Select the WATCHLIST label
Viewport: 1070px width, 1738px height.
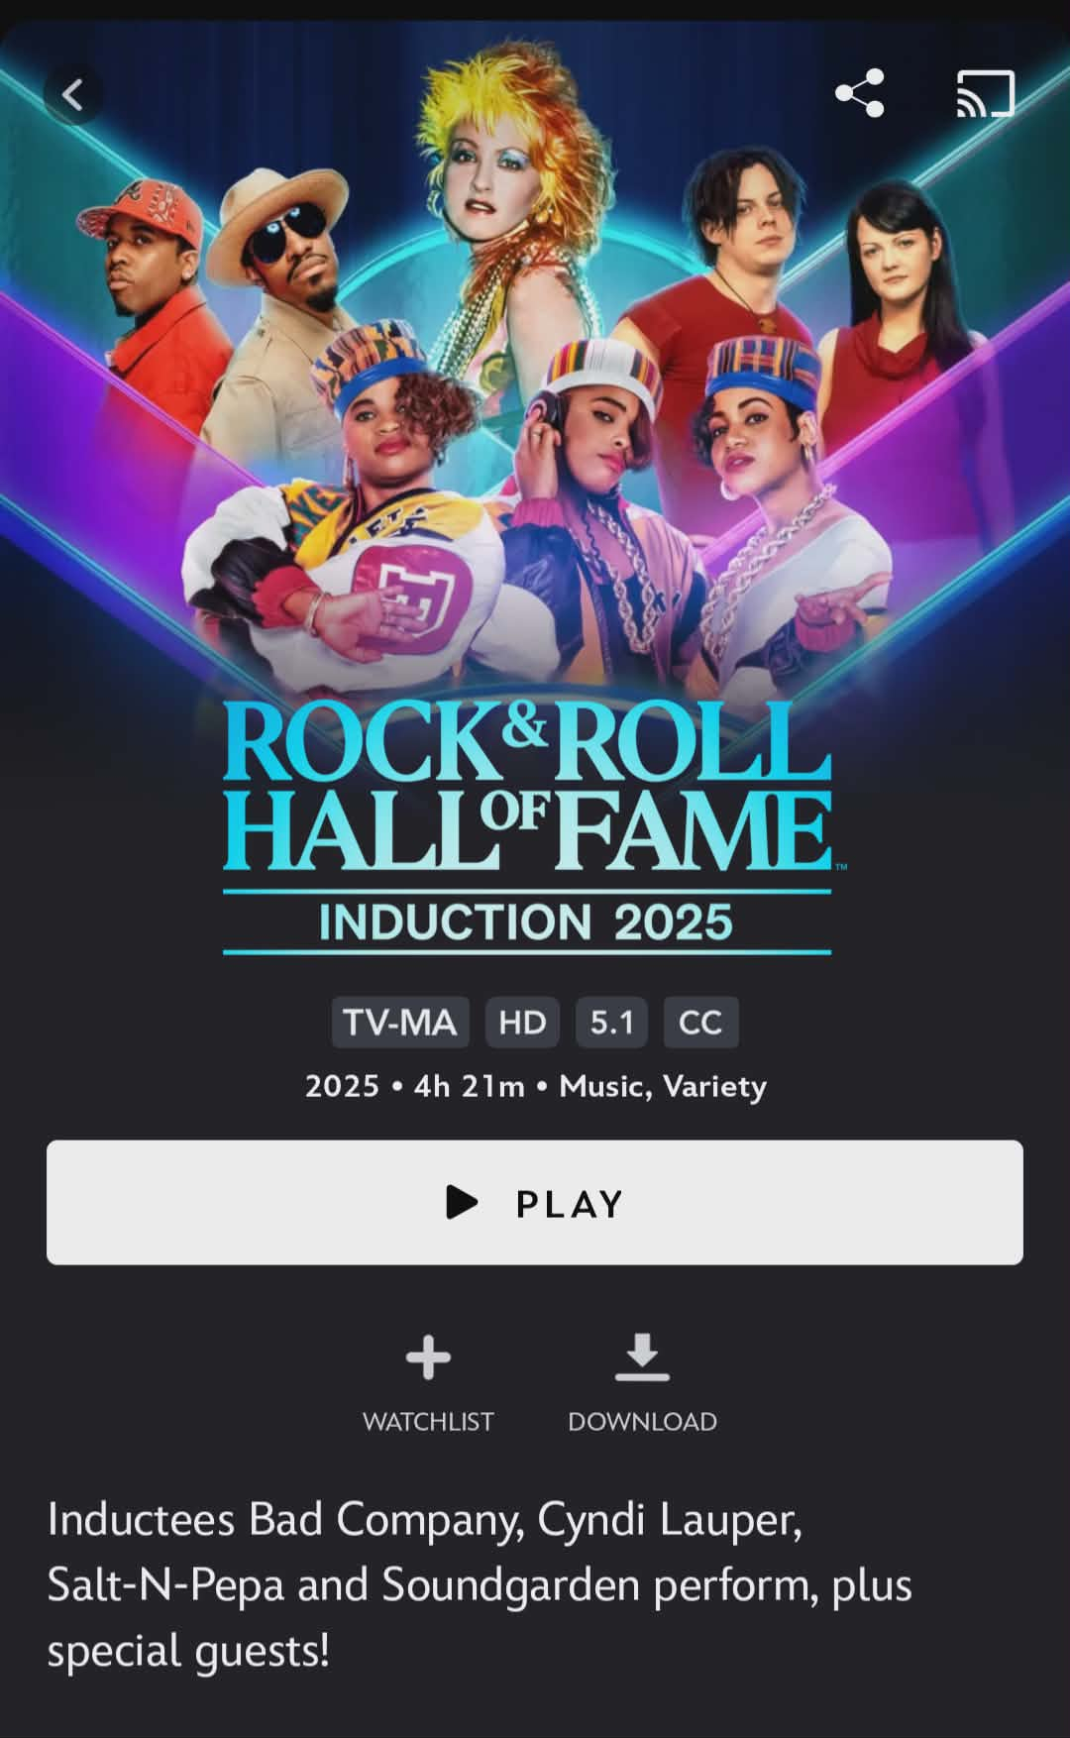pos(428,1421)
